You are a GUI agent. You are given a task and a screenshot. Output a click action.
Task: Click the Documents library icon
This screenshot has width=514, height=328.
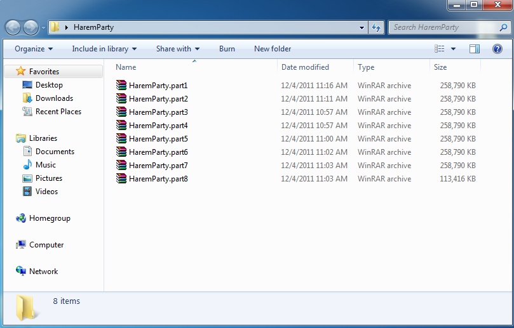27,151
